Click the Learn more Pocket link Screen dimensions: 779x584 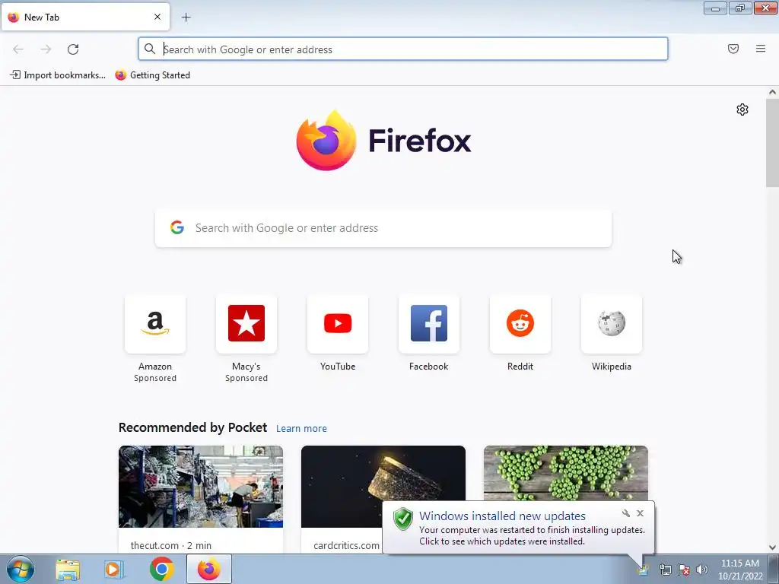[301, 429]
